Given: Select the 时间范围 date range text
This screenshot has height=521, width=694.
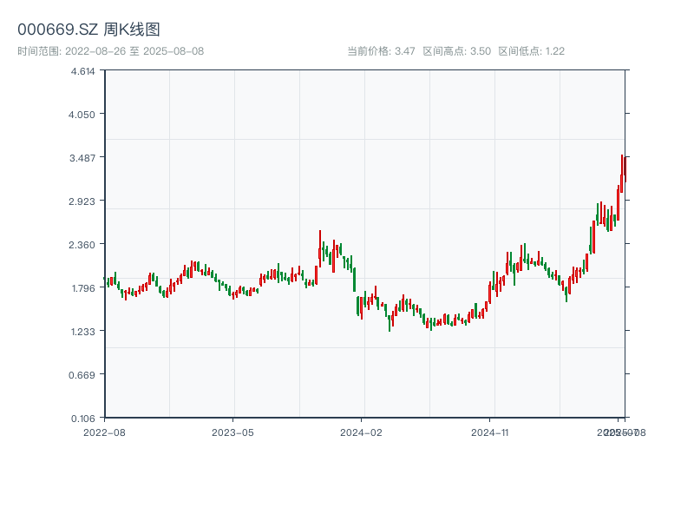Looking at the screenshot, I should [110, 51].
